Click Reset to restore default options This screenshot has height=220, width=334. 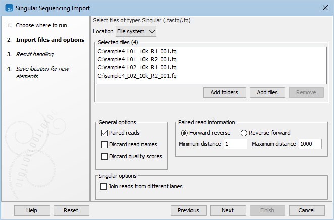(x=71, y=210)
